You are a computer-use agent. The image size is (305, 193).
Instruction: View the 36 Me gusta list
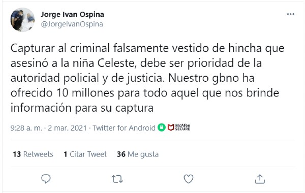(138, 154)
